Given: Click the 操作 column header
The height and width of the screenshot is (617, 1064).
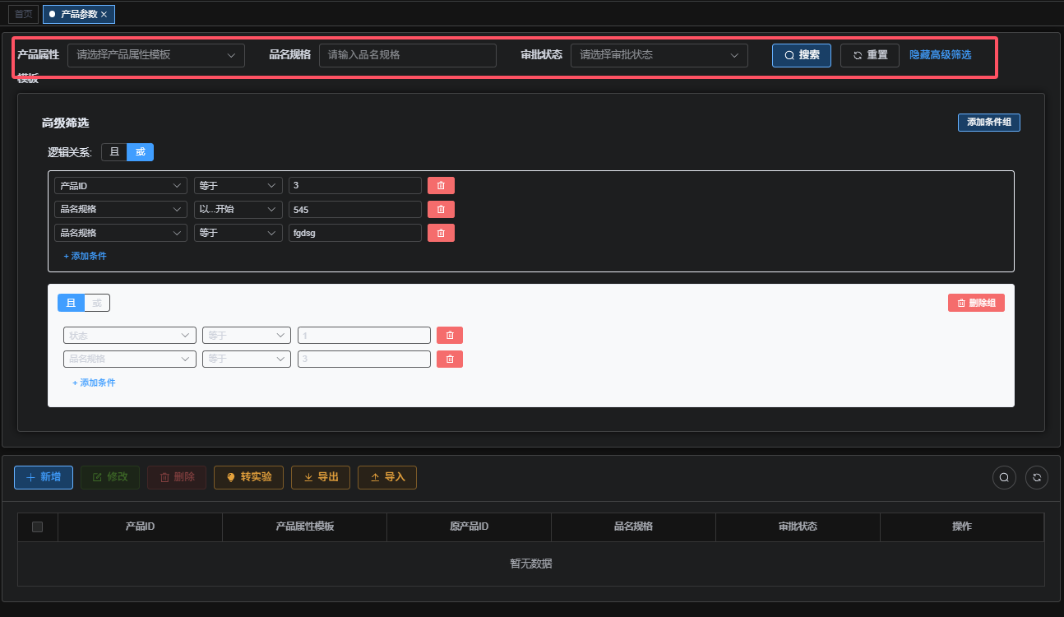Looking at the screenshot, I should (x=962, y=527).
